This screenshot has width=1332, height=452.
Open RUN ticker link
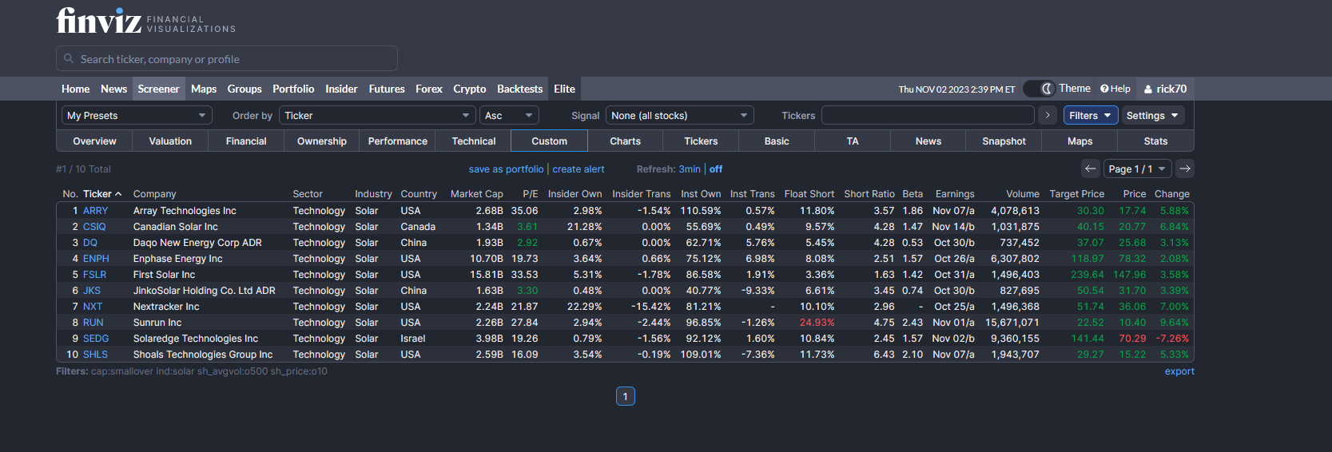(93, 323)
